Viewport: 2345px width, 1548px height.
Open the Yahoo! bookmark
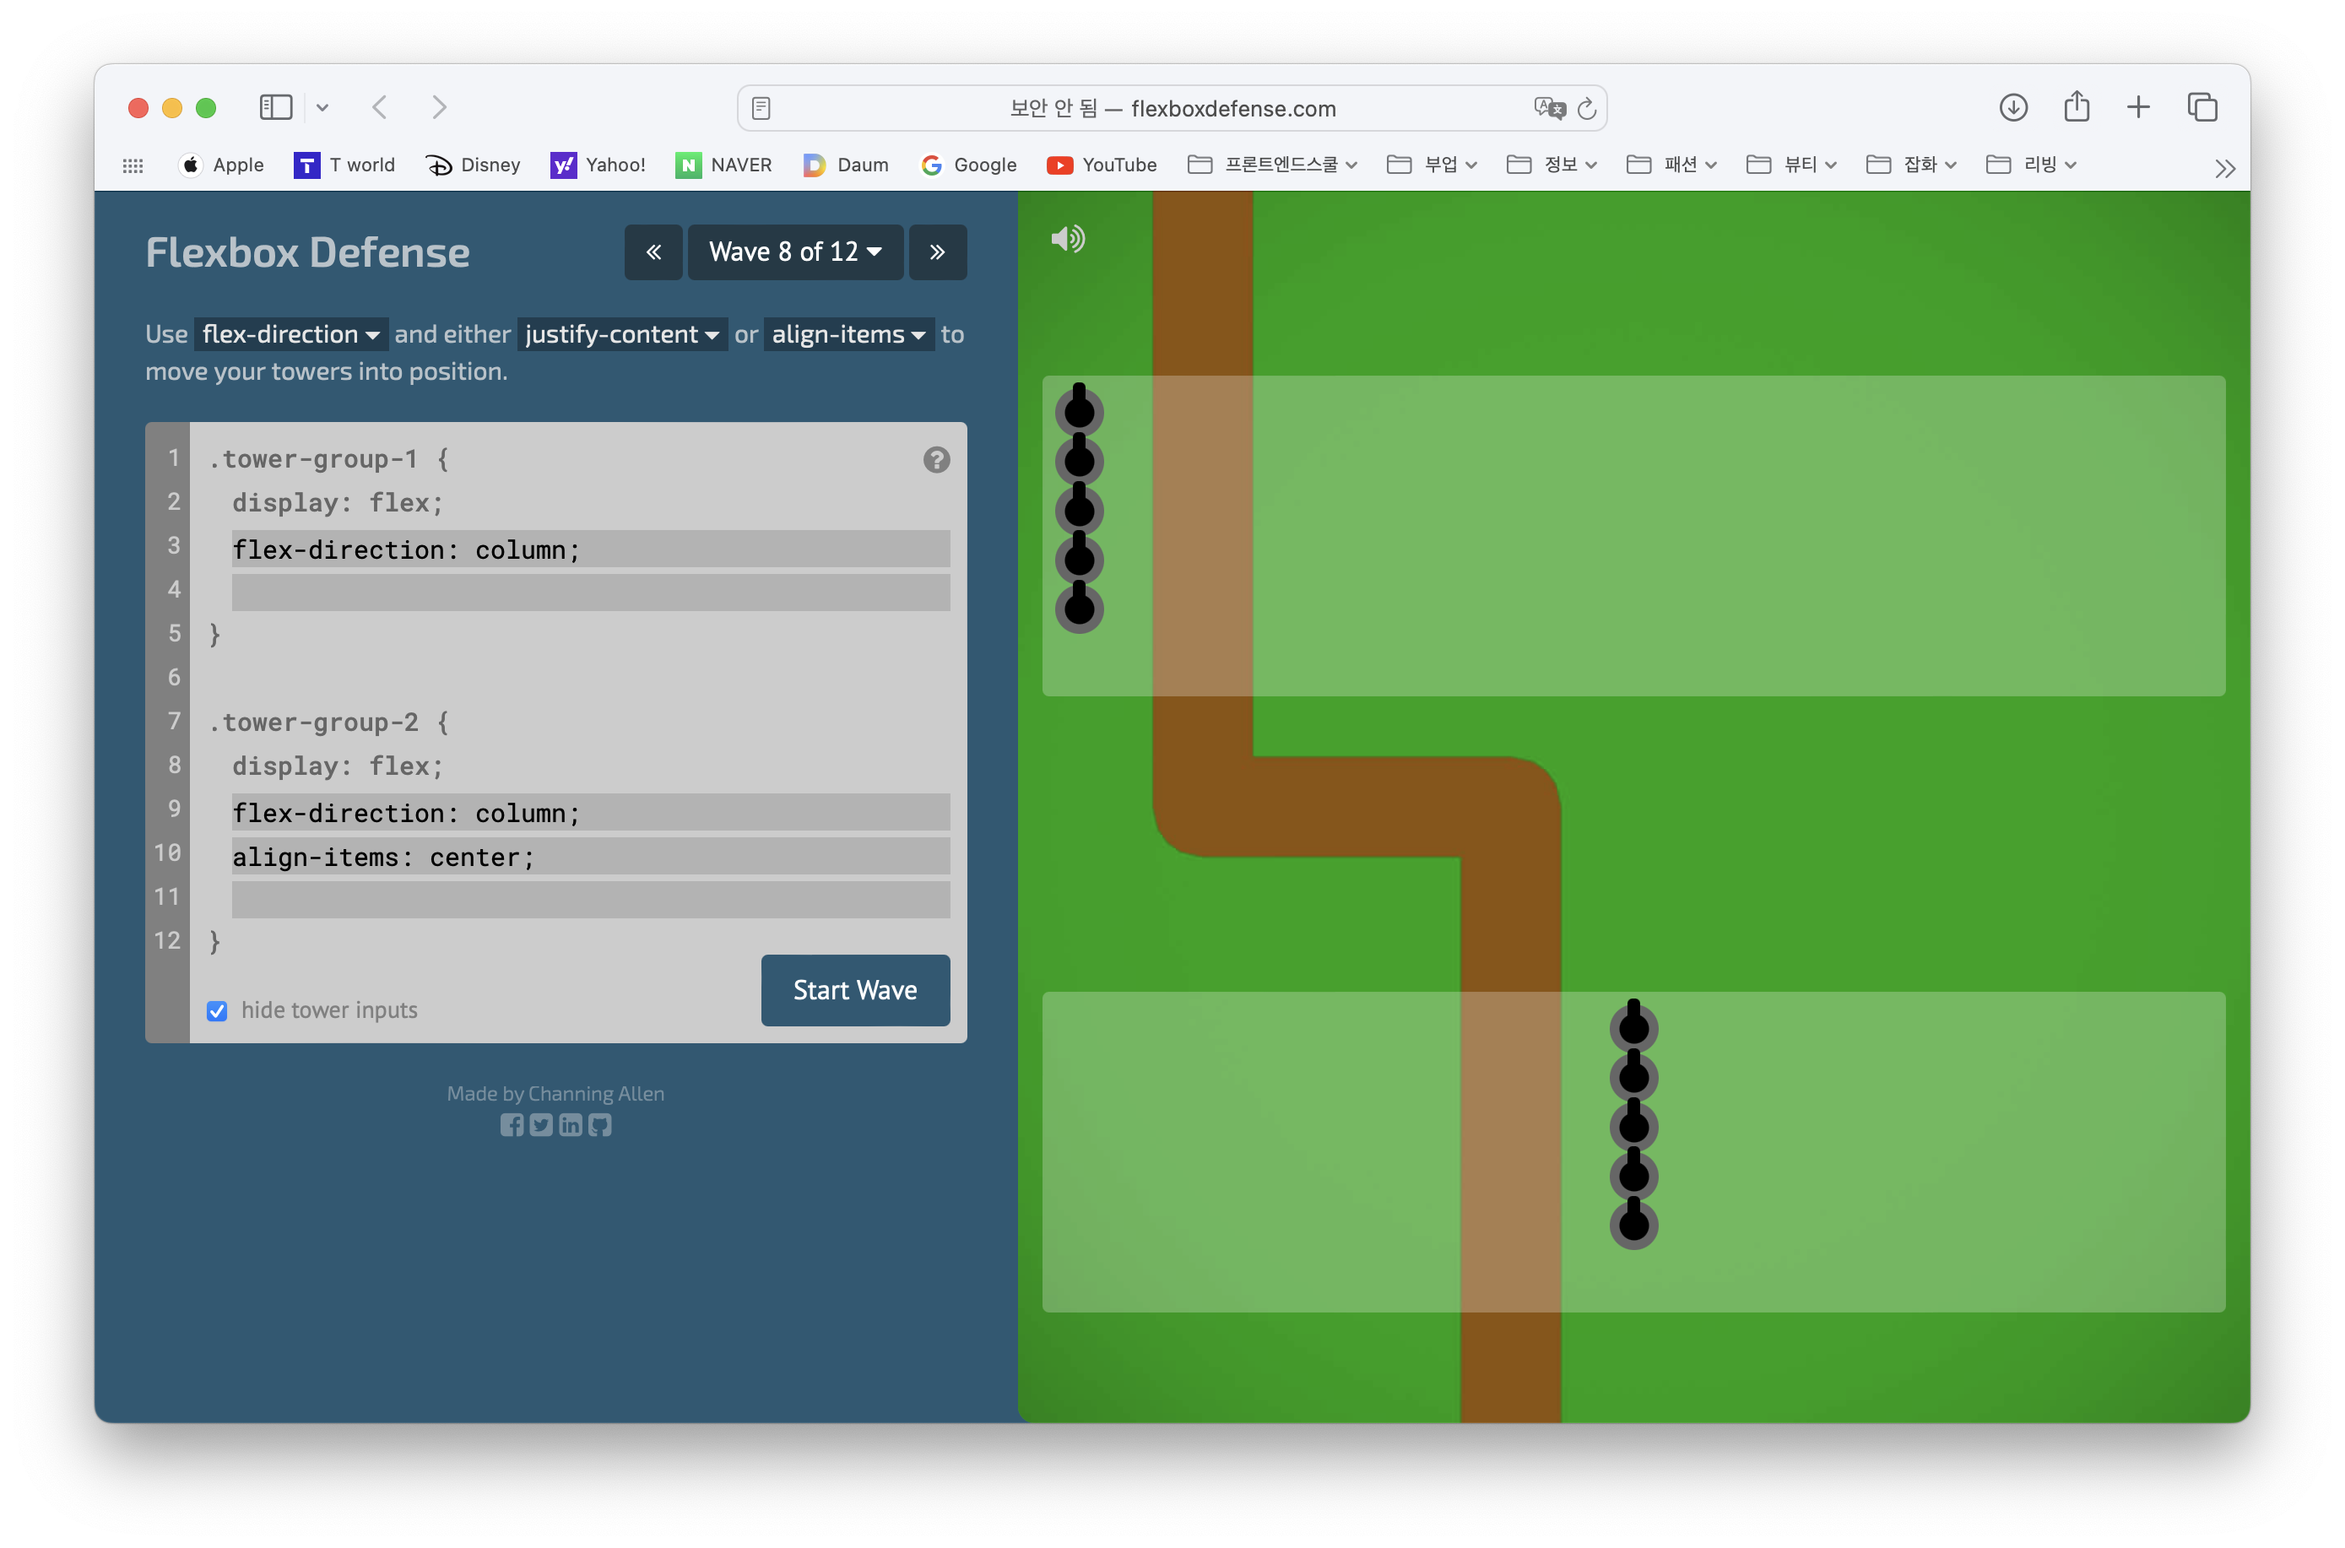pyautogui.click(x=598, y=165)
